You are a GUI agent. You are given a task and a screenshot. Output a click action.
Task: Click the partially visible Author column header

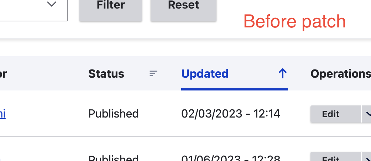click(x=3, y=74)
